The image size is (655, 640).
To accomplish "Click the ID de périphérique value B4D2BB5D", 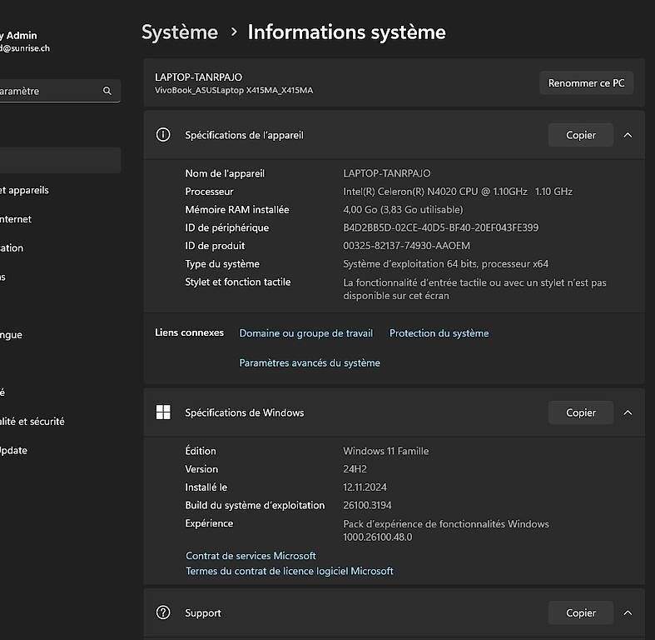I will [441, 227].
